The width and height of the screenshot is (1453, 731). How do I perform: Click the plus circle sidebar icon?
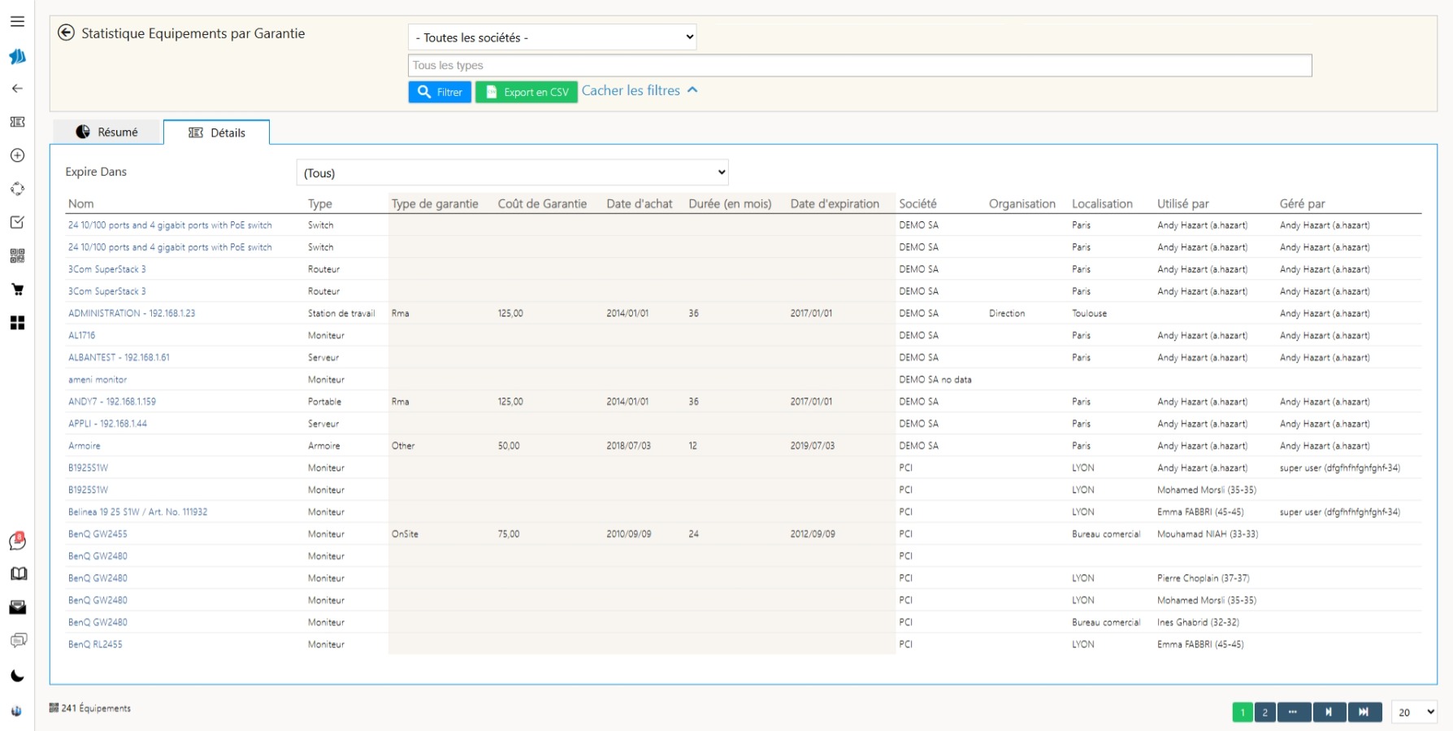coord(17,155)
